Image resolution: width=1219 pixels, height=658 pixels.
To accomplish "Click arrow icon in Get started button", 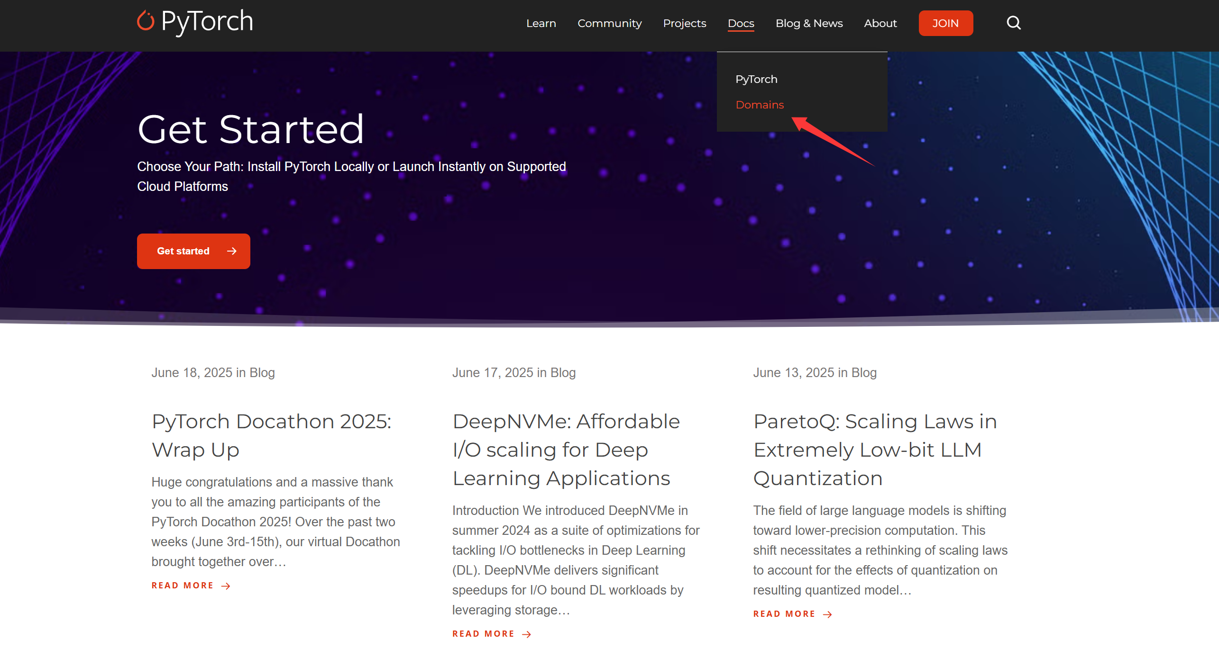I will point(231,251).
